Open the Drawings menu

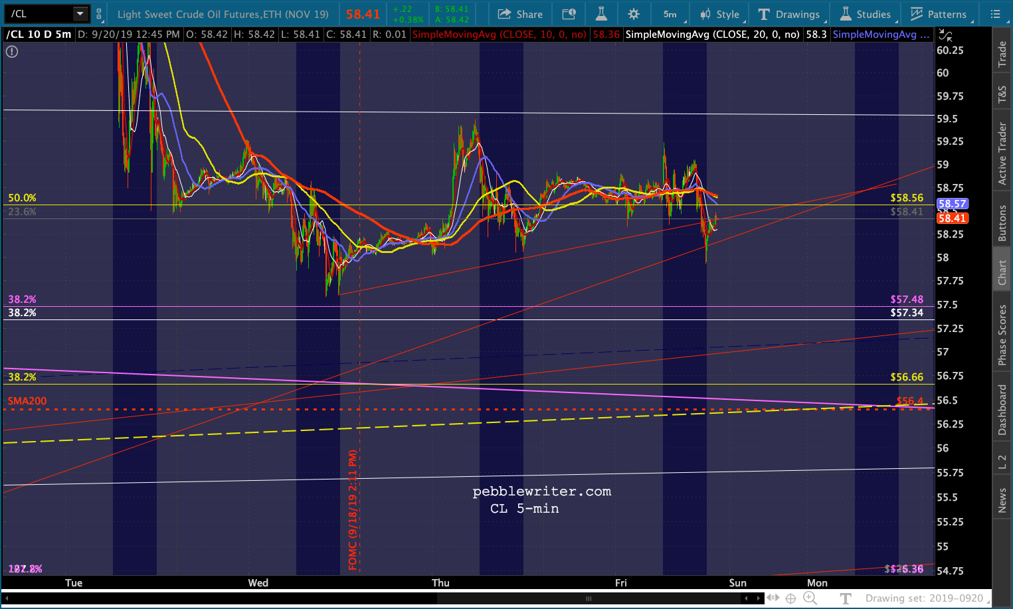point(789,14)
